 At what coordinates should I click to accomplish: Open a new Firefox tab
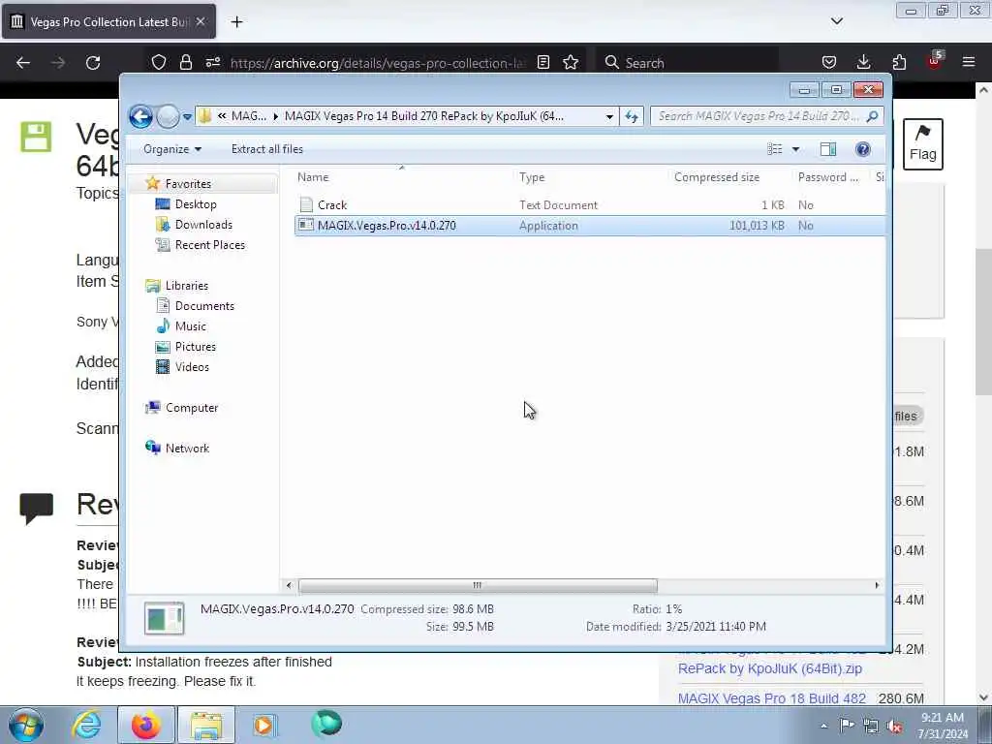click(236, 22)
